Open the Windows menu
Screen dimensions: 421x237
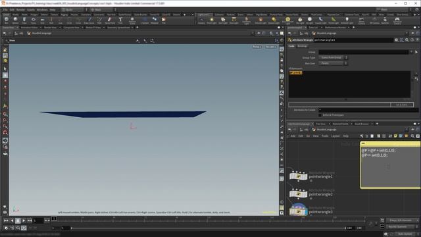42,10
